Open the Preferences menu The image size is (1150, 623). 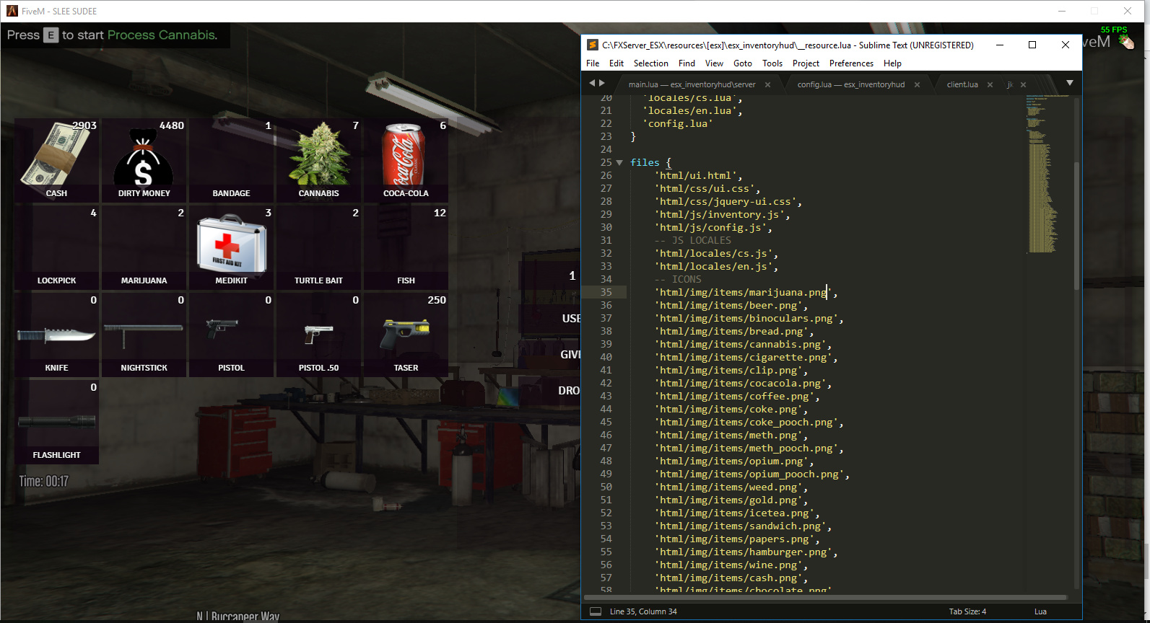click(x=851, y=63)
